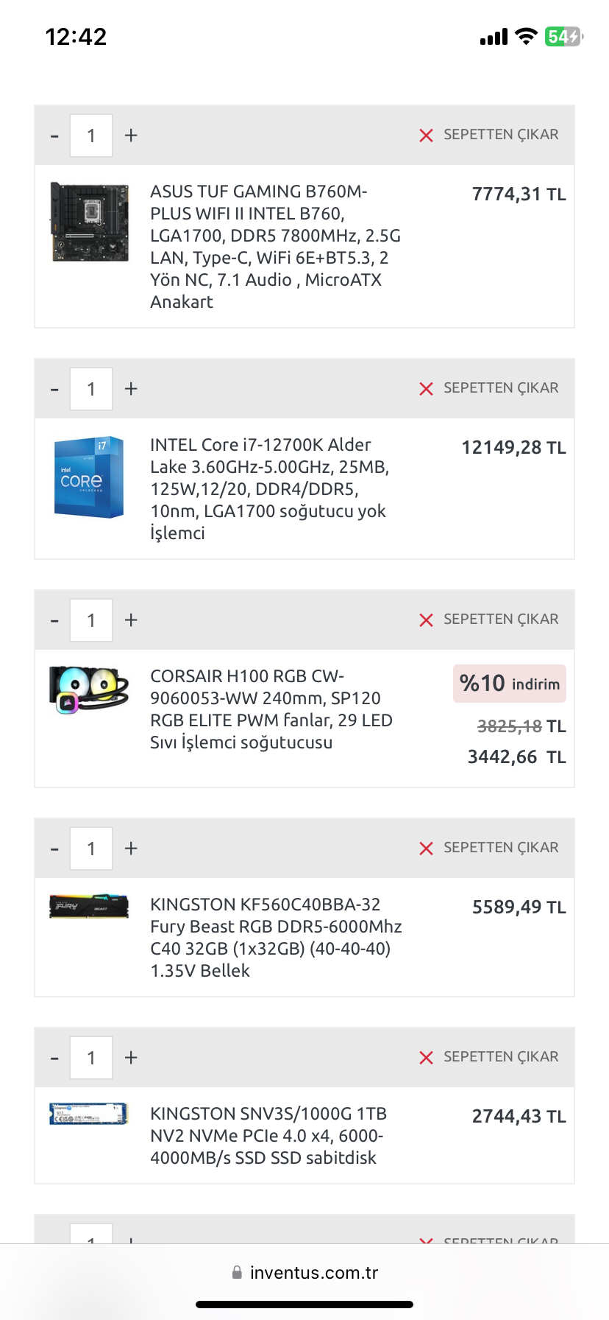Increase quantity of ASUS TUF motherboard

pyautogui.click(x=131, y=136)
